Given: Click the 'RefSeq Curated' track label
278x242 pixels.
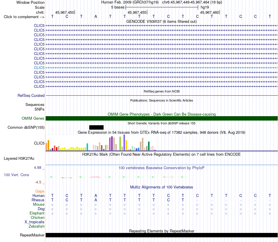Looking at the screenshot, I should click(31, 96).
